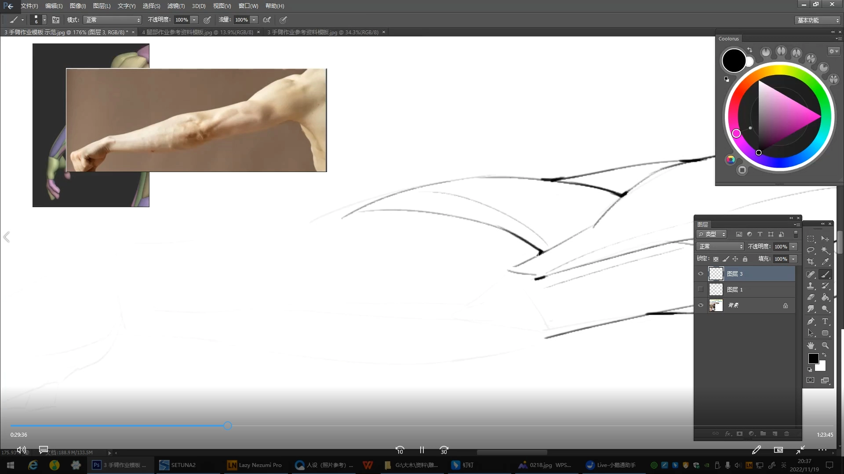Open SETUNA2 from the taskbar
Viewport: 844px width, 474px height.
[178, 465]
